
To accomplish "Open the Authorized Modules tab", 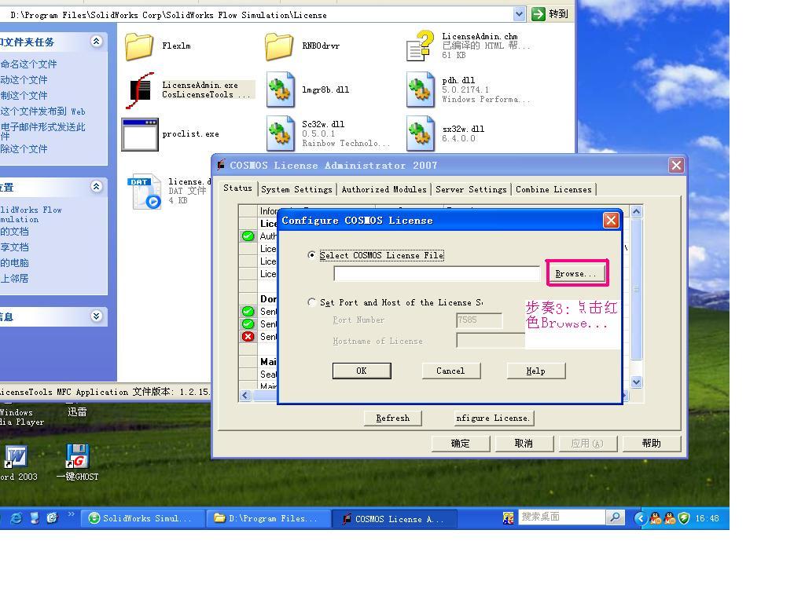I will [x=384, y=189].
